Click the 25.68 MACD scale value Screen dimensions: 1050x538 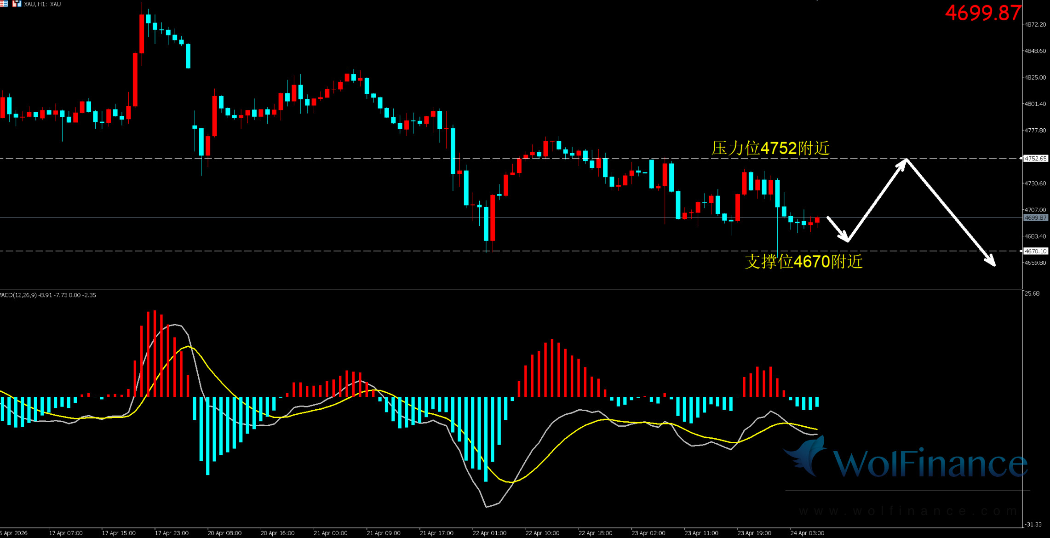click(1033, 293)
